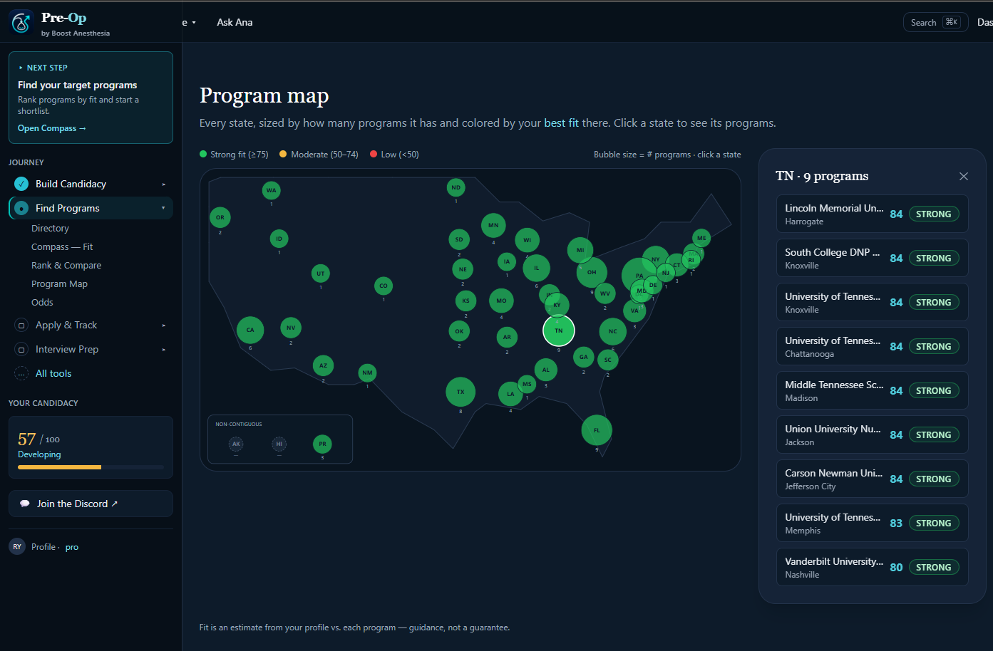
Task: Expand the Apply & Track section arrow
Action: pyautogui.click(x=163, y=325)
